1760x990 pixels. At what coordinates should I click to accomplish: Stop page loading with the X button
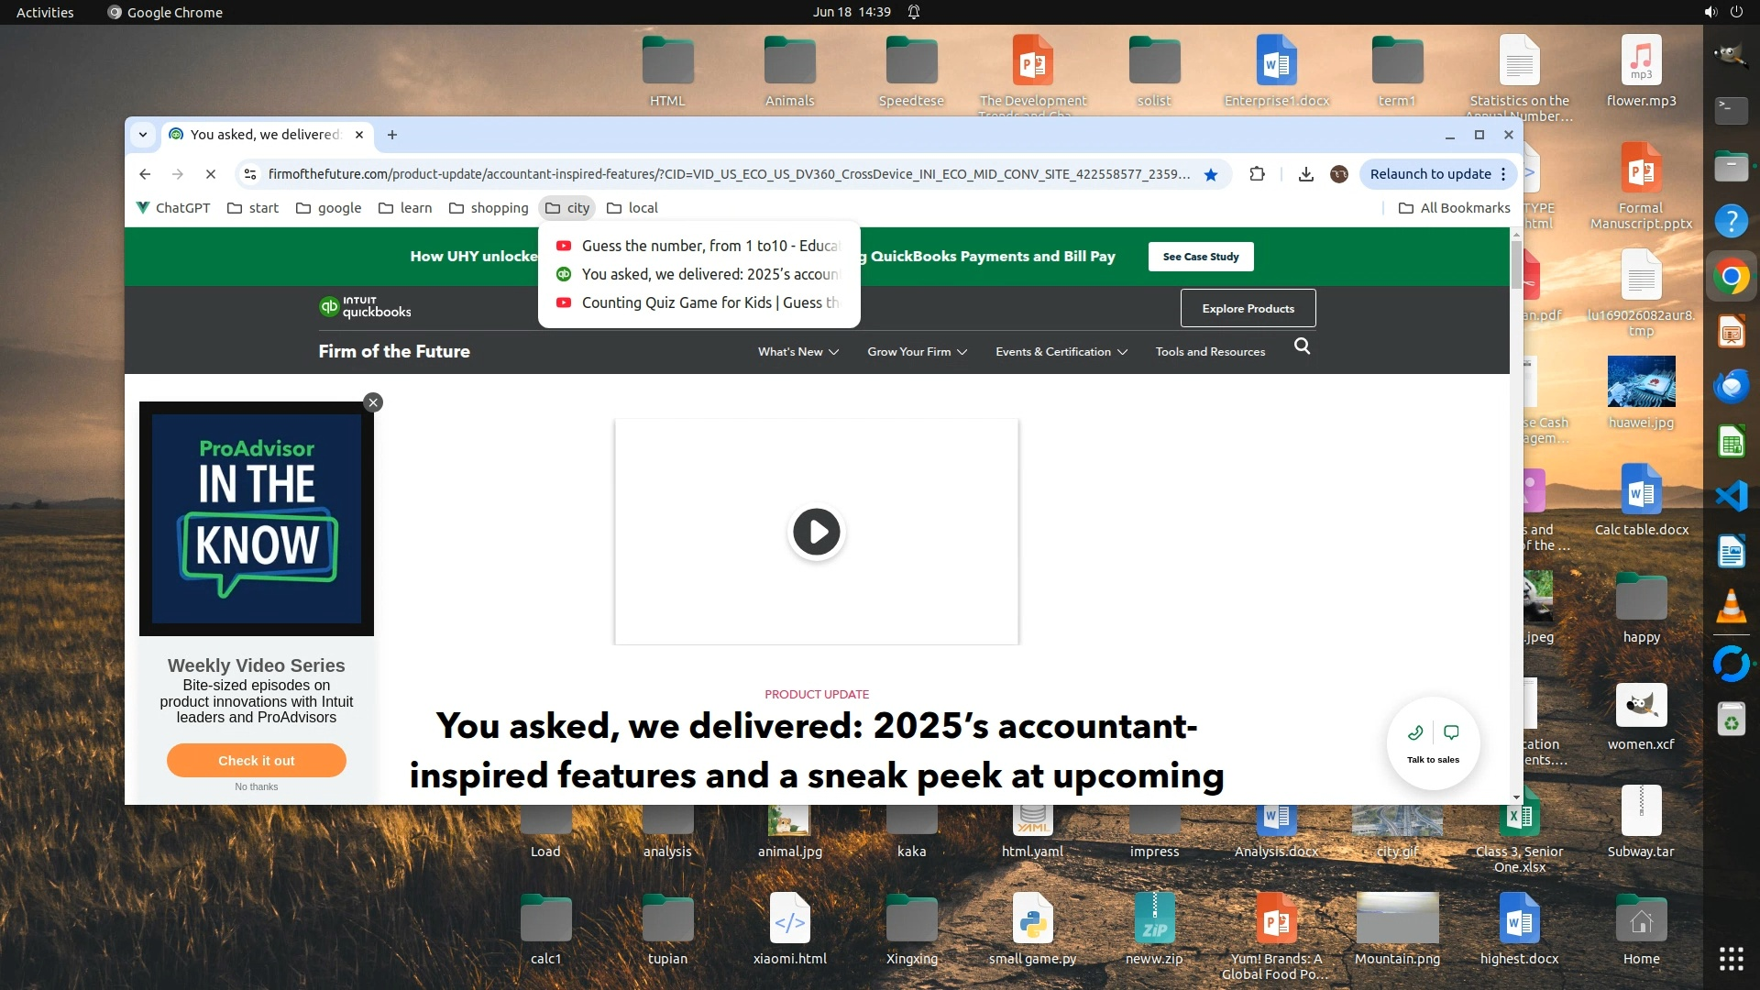coord(210,174)
